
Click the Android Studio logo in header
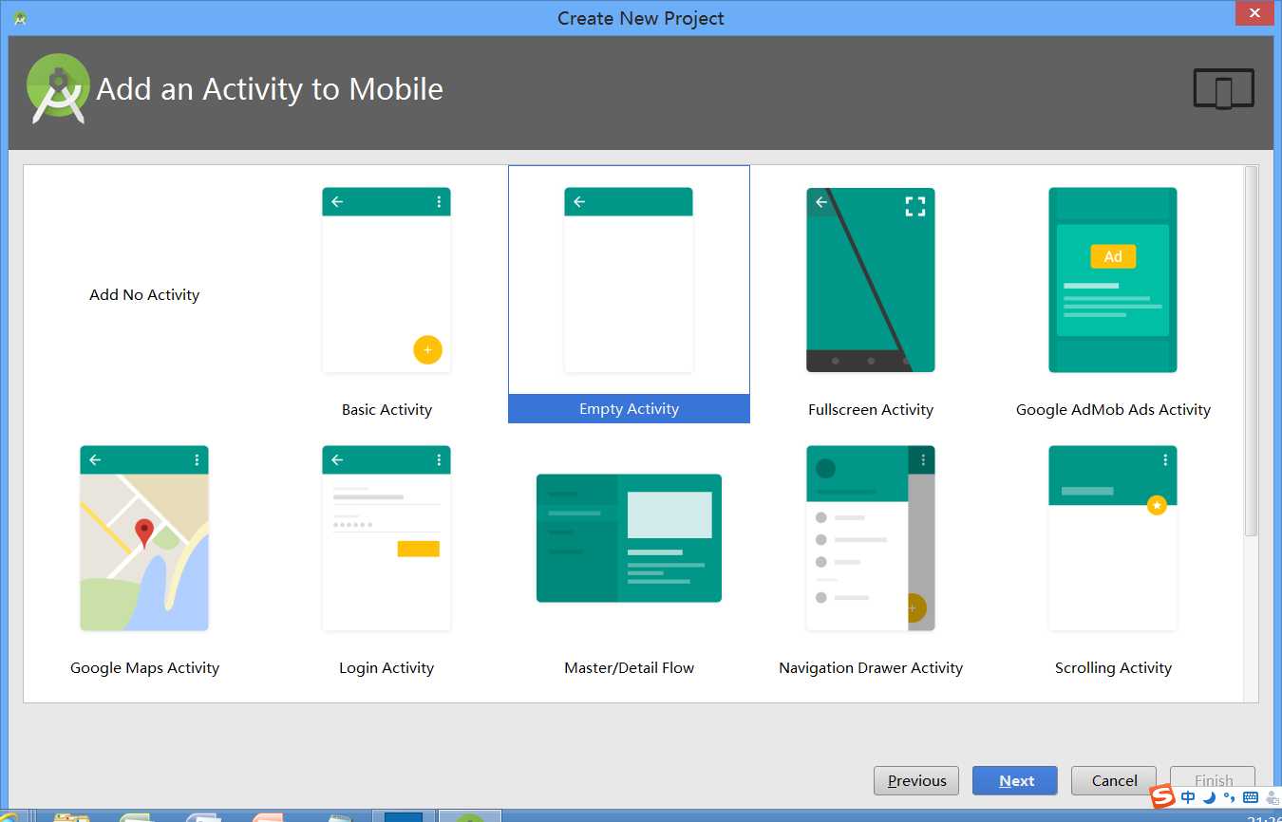tap(58, 88)
